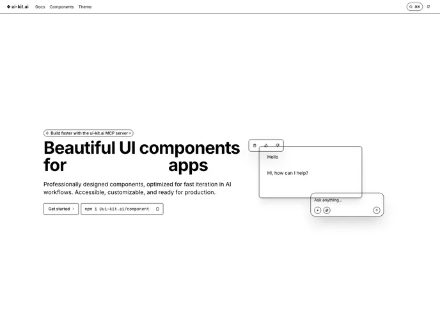Click the 'Hi, how can I help?' reply

pos(287,173)
